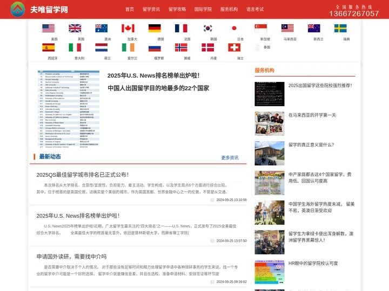Open 语言考试 navigation item
Screen dimensions: 389x291
tap(255, 9)
